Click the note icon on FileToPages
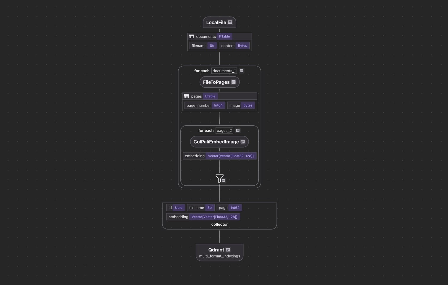448x285 pixels. pyautogui.click(x=234, y=82)
